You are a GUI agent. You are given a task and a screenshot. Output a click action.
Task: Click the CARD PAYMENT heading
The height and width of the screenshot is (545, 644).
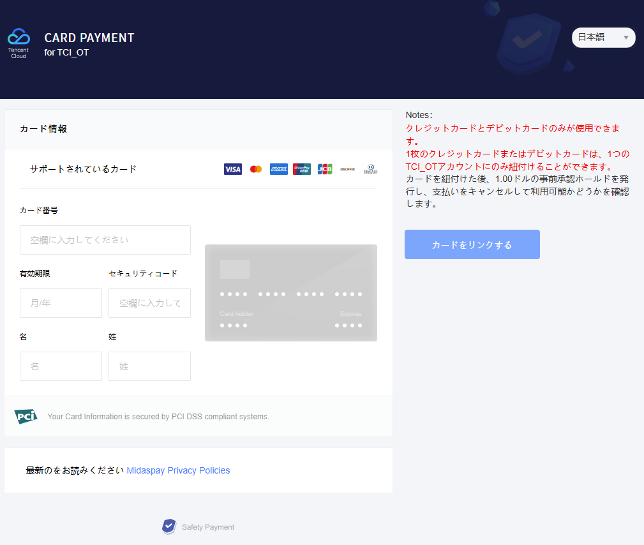[89, 38]
